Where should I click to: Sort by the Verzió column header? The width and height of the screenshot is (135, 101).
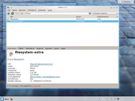pyautogui.click(x=78, y=17)
